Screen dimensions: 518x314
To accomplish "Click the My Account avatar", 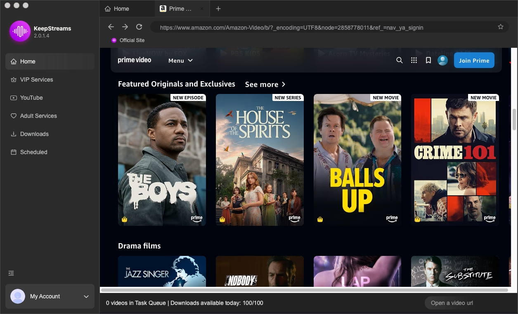I will pyautogui.click(x=18, y=296).
